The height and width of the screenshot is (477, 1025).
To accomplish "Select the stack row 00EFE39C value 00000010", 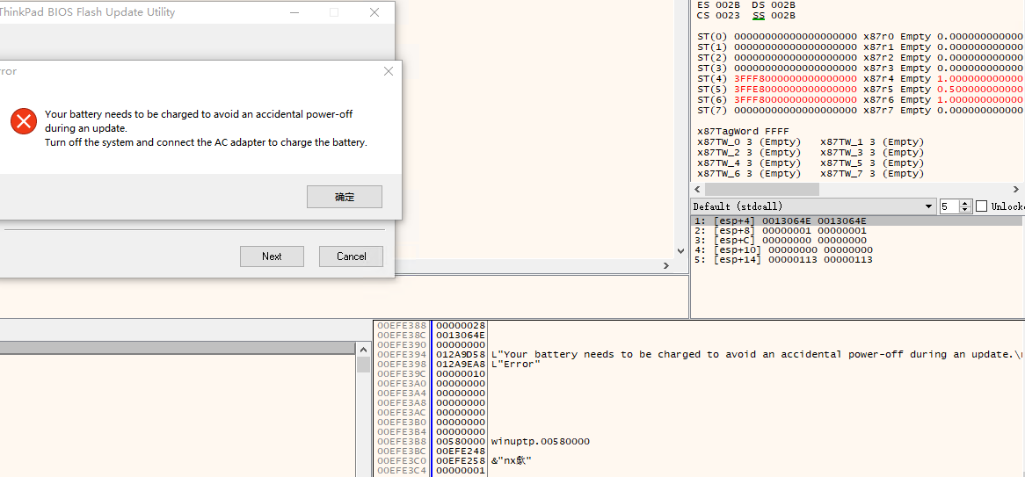I will pyautogui.click(x=699, y=373).
